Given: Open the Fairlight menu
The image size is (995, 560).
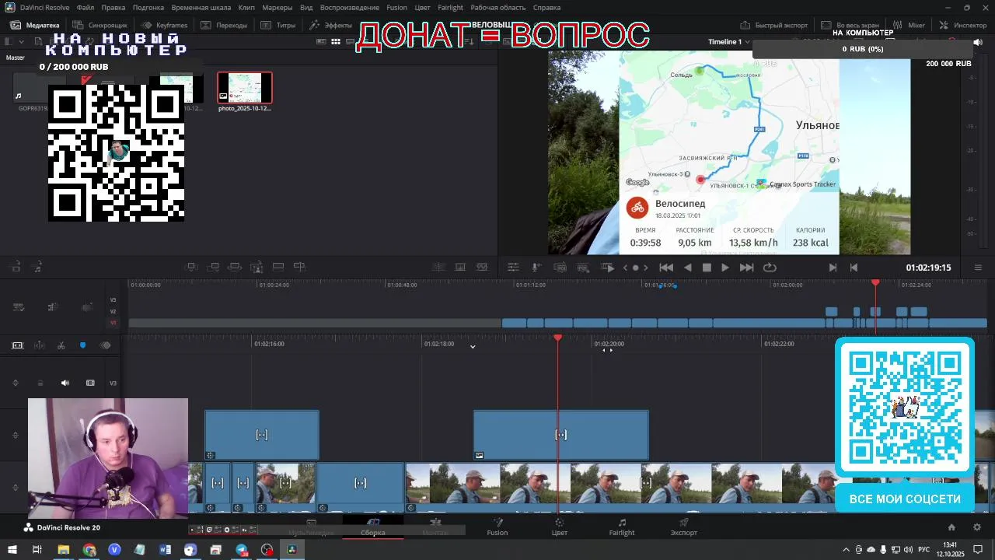Looking at the screenshot, I should pyautogui.click(x=451, y=7).
